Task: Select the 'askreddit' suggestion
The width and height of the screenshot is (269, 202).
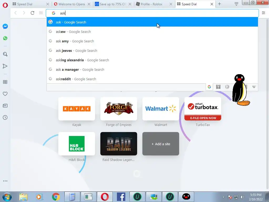Action: pyautogui.click(x=152, y=79)
